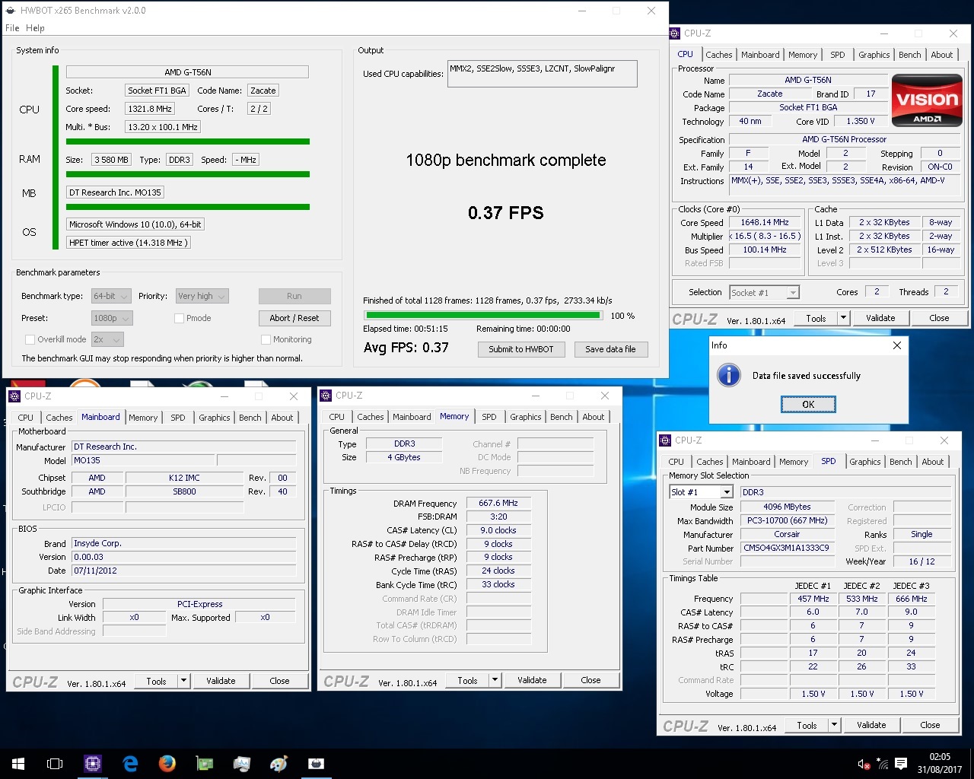Click the Save data file button

(x=610, y=349)
